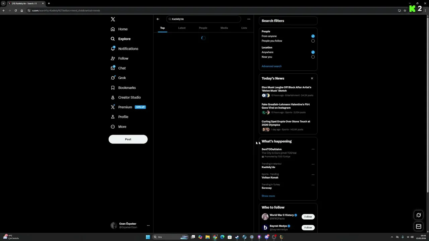Go to Home in the sidebar
This screenshot has width=429, height=241.
[119, 29]
